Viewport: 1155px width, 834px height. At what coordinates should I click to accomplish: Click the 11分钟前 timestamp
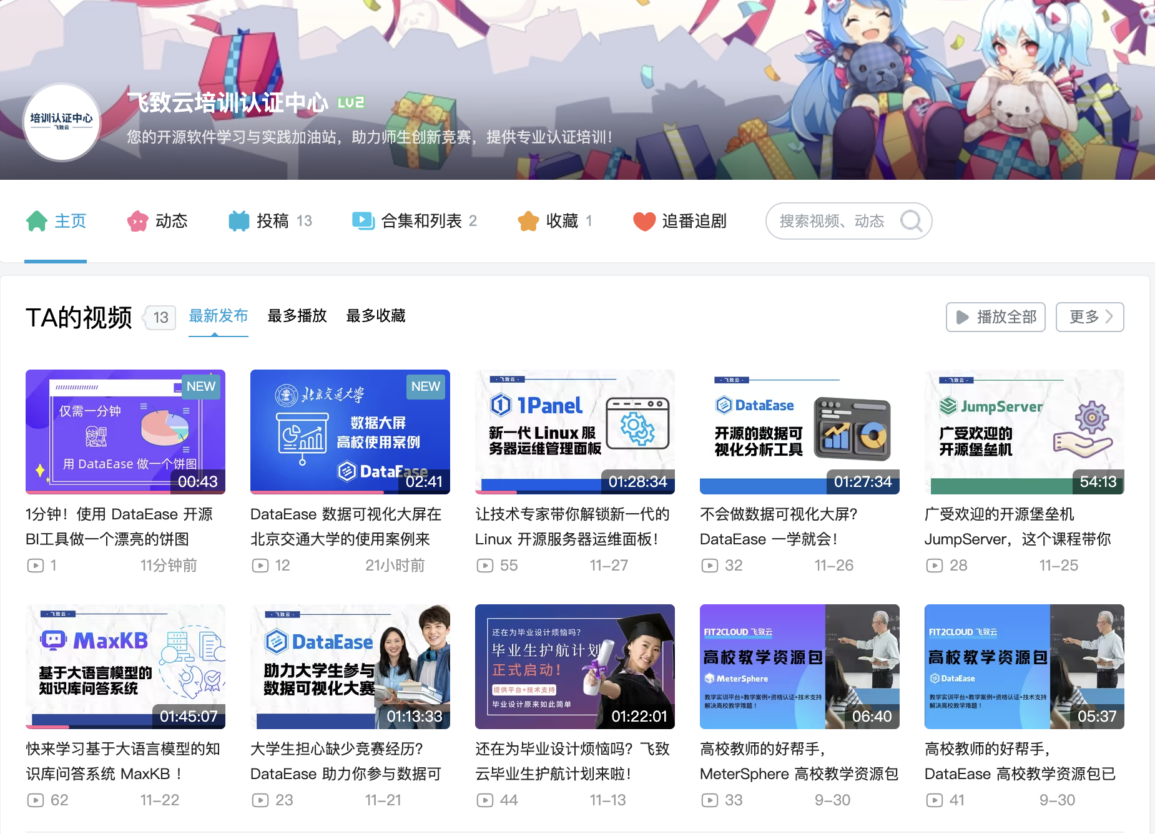[x=169, y=566]
